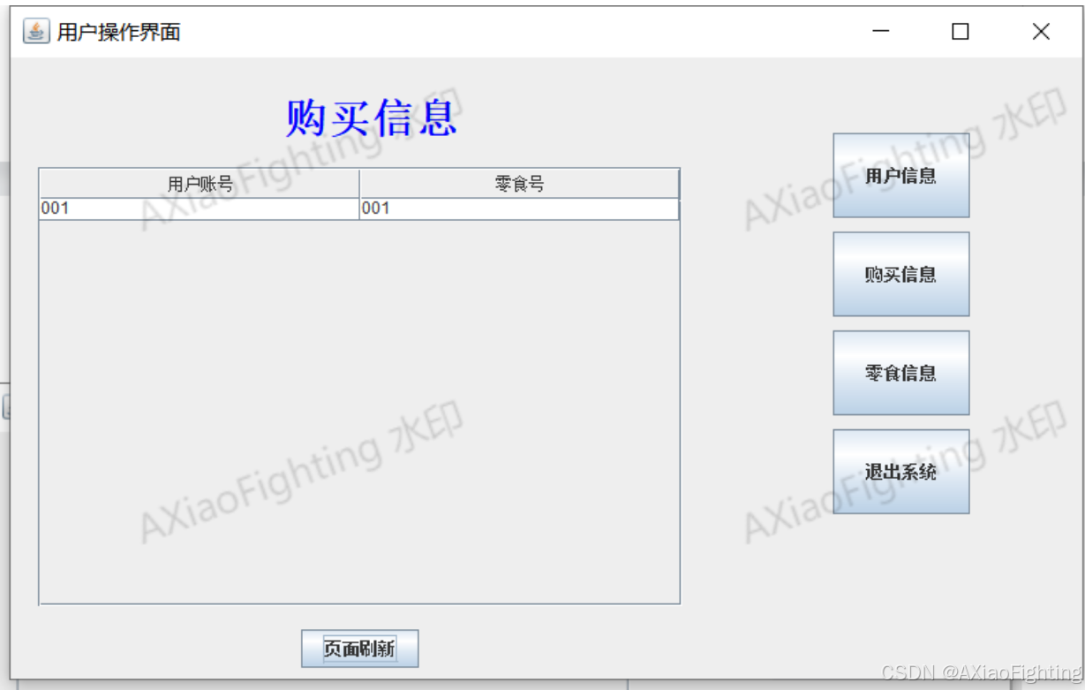Click the Java coffee cup title bar icon
The width and height of the screenshot is (1085, 690).
35,31
